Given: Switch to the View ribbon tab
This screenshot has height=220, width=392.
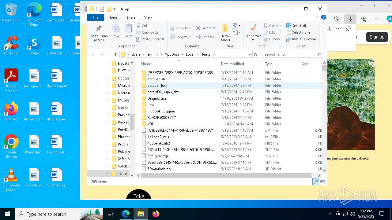Looking at the screenshot, I should [x=148, y=17].
